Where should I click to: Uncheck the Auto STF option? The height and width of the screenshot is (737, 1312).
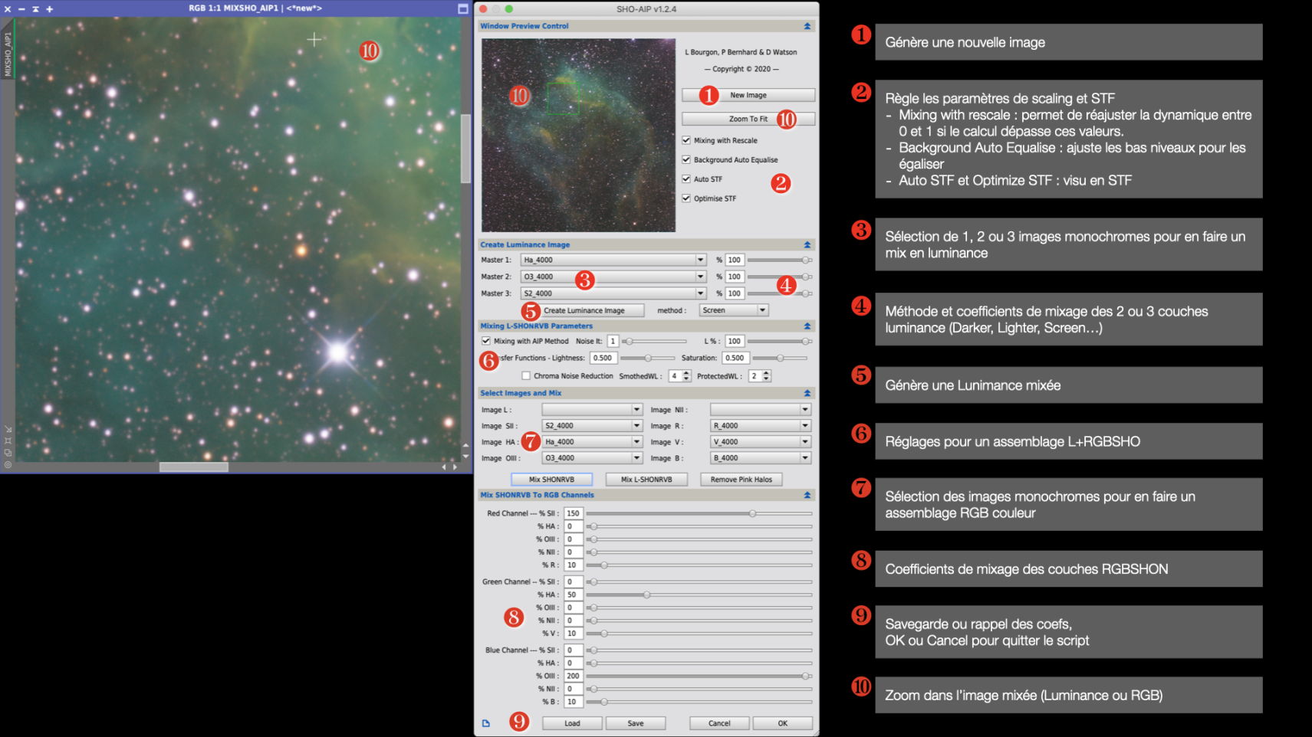(685, 179)
